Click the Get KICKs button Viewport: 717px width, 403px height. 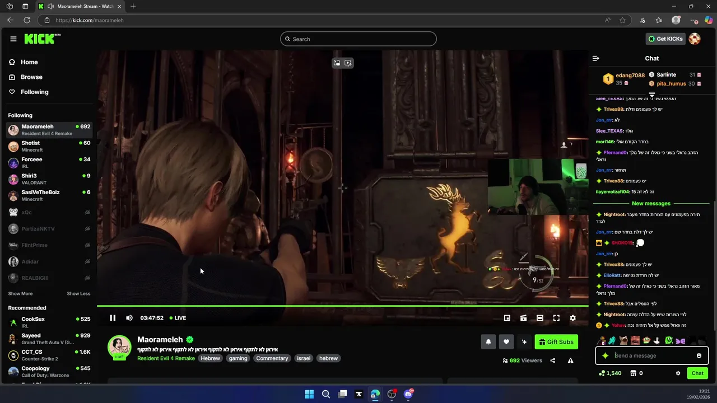(x=665, y=39)
